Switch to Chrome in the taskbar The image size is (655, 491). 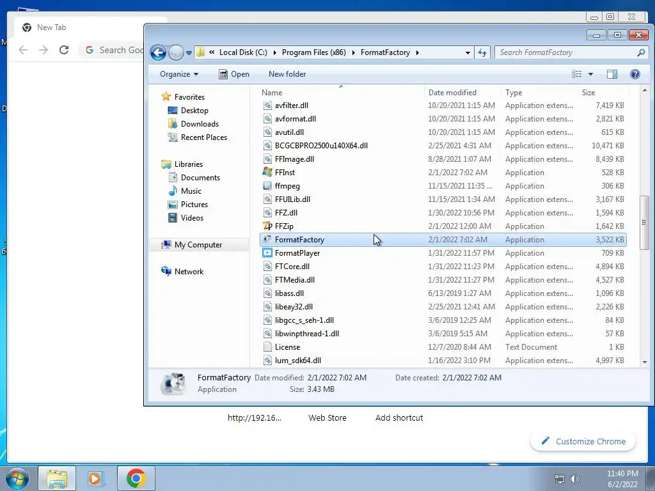[x=136, y=478]
